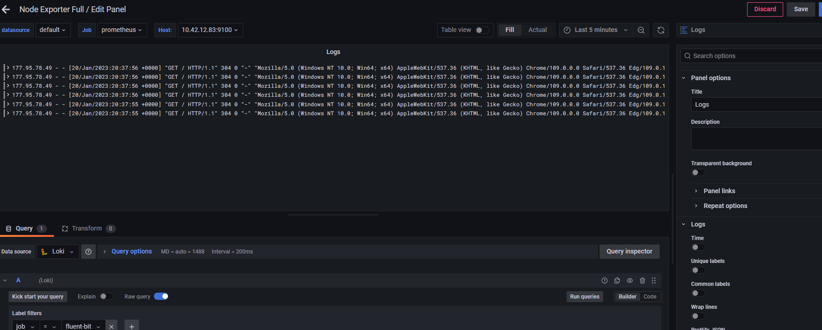The image size is (822, 330).
Task: Click the Logs panel title
Action: click(333, 52)
